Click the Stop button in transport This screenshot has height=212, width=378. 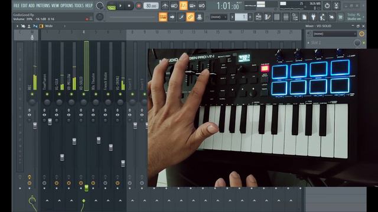(129, 6)
